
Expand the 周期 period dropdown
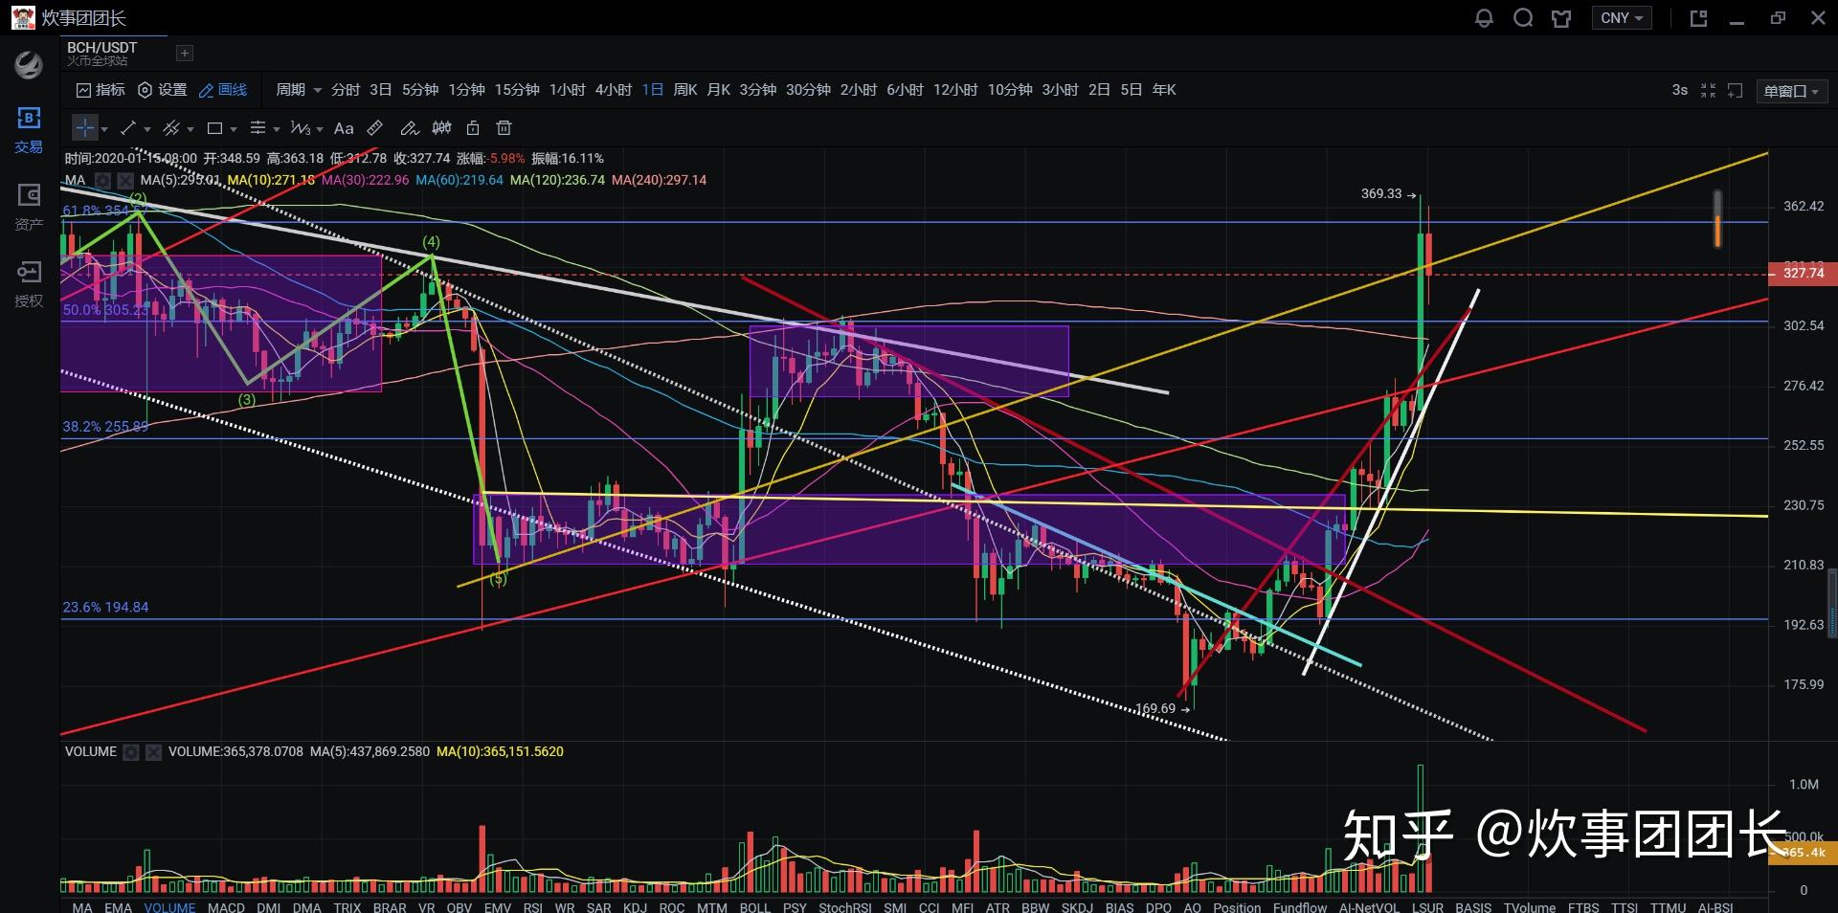298,90
